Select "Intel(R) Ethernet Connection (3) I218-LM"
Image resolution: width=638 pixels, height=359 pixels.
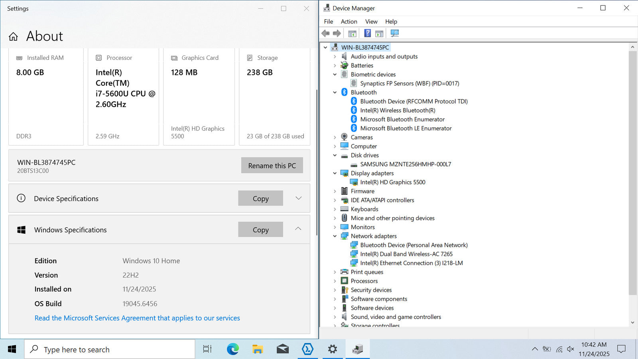tap(412, 263)
